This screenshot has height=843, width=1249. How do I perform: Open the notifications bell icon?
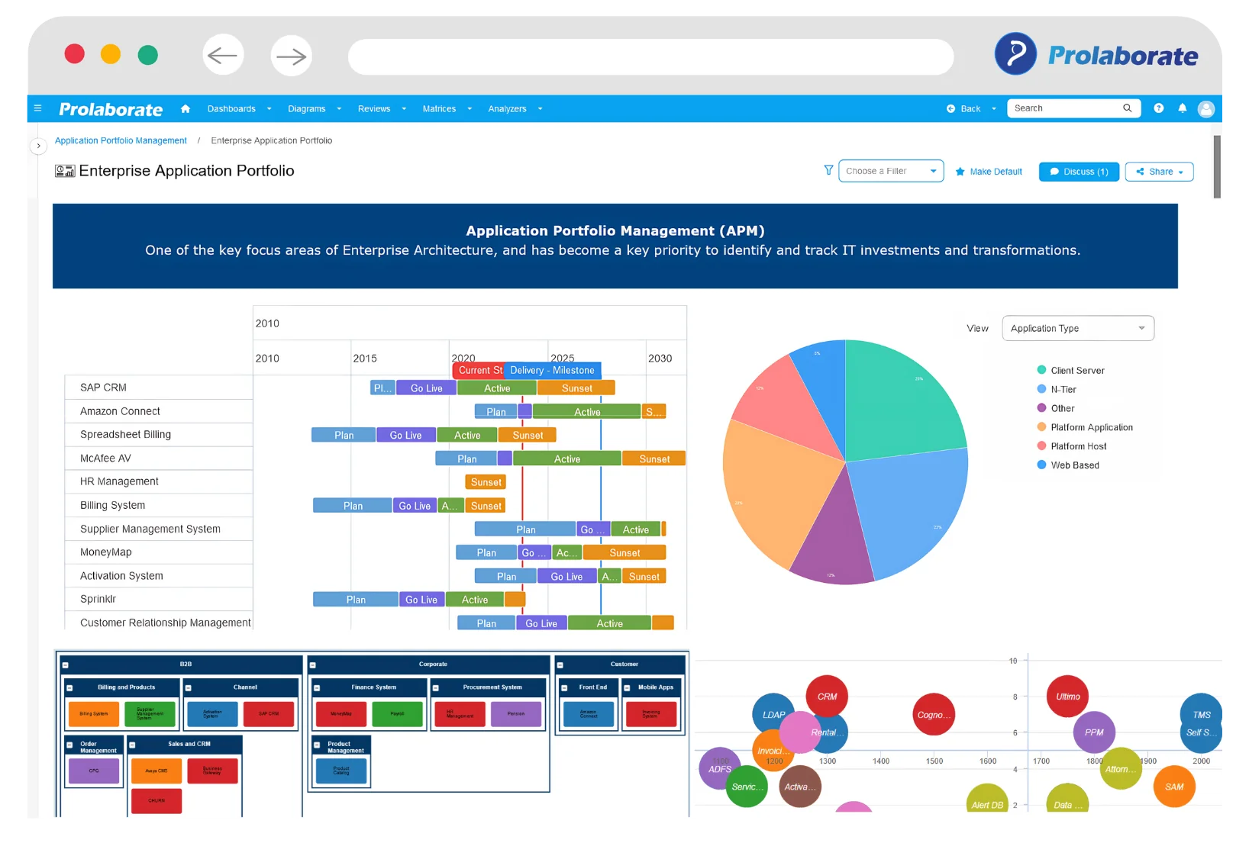pos(1182,108)
